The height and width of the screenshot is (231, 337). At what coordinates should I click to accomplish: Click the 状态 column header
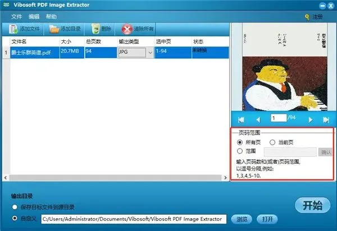click(210, 41)
